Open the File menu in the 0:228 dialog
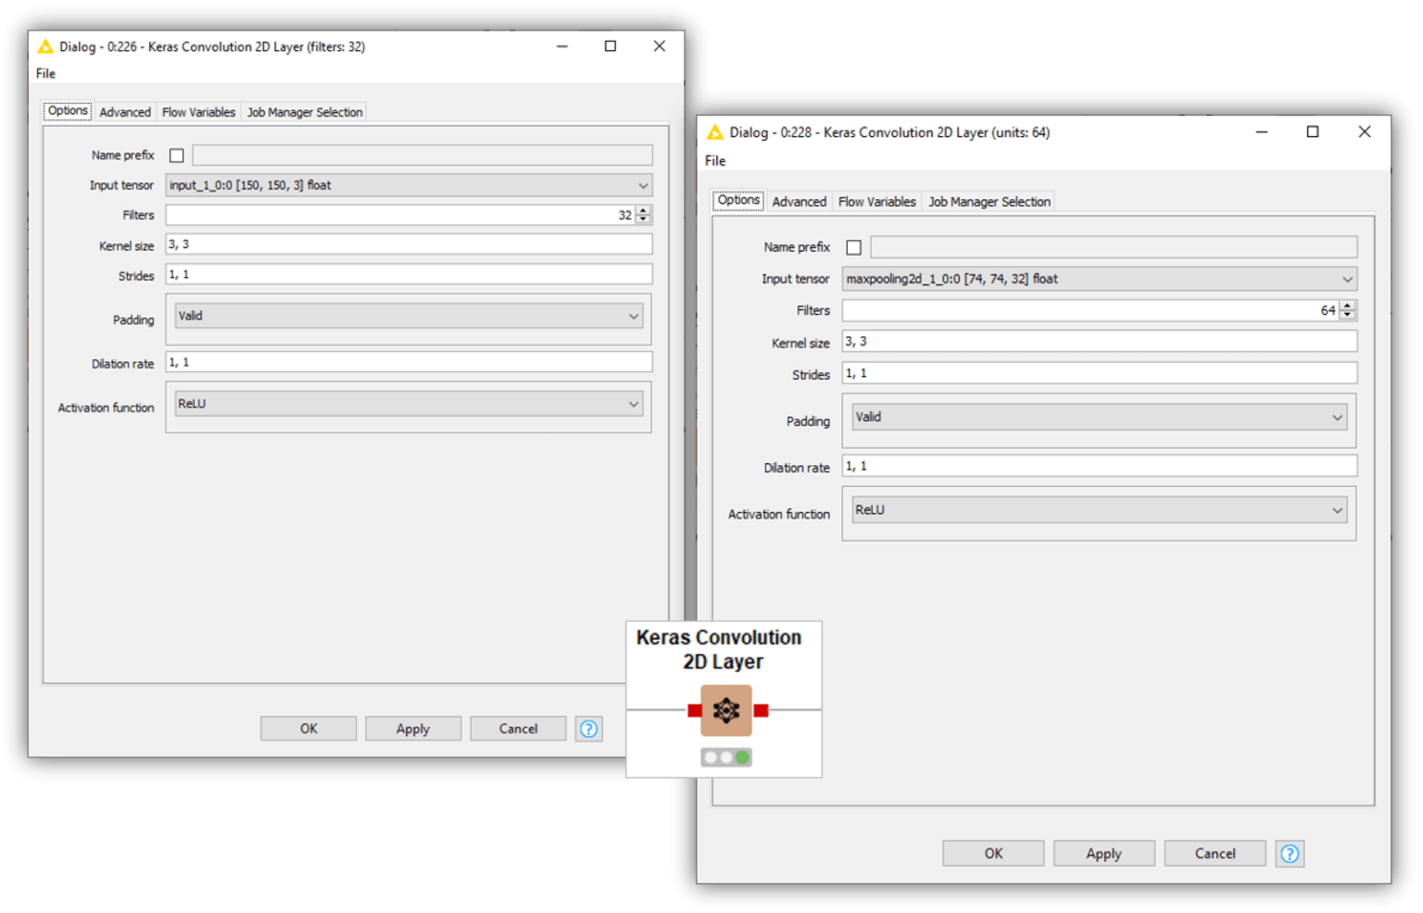The image size is (1423, 913). [x=715, y=161]
